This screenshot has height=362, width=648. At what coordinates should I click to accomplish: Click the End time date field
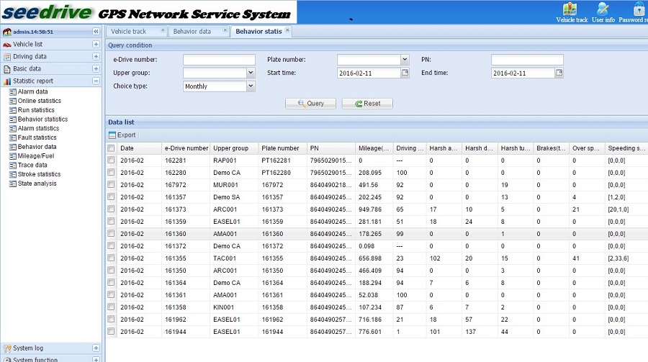point(523,73)
